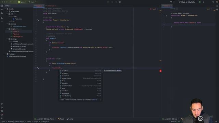Open Scratches and Consoles node
Viewport: 219px width, 123px height.
tap(16, 57)
